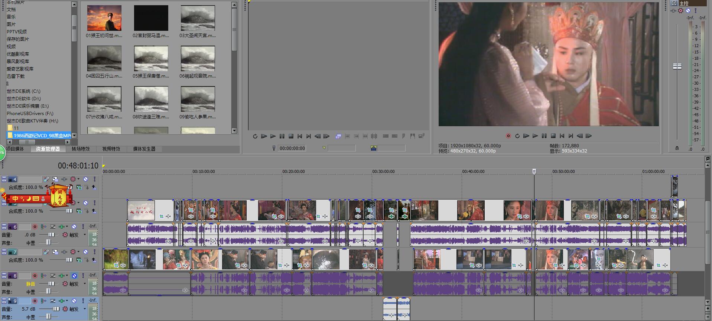Image resolution: width=712 pixels, height=321 pixels.
Task: Mute video track 7
Action: coord(85,252)
